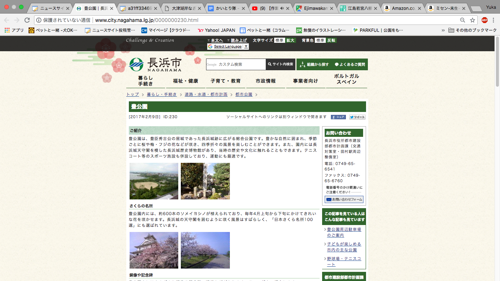The width and height of the screenshot is (500, 281).
Task: Open the 無償のイラストレーシ bookmark
Action: point(321,30)
